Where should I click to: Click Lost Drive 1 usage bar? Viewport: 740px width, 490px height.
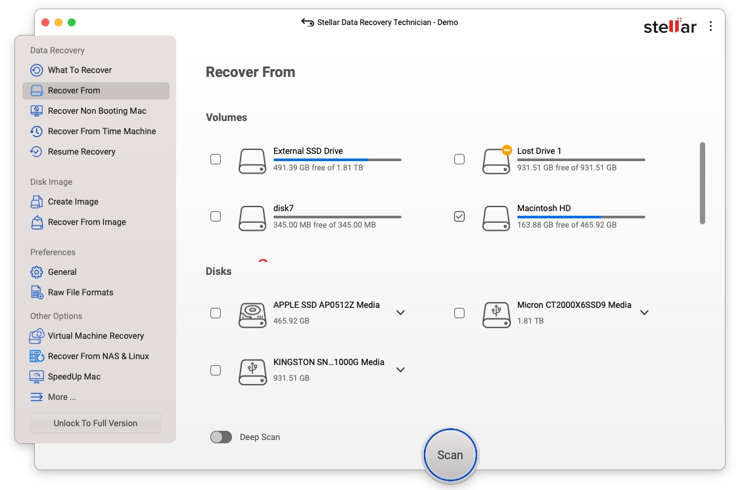point(581,160)
